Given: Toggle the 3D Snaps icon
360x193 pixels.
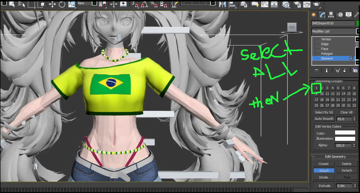Looking at the screenshot, I should click(x=135, y=4).
